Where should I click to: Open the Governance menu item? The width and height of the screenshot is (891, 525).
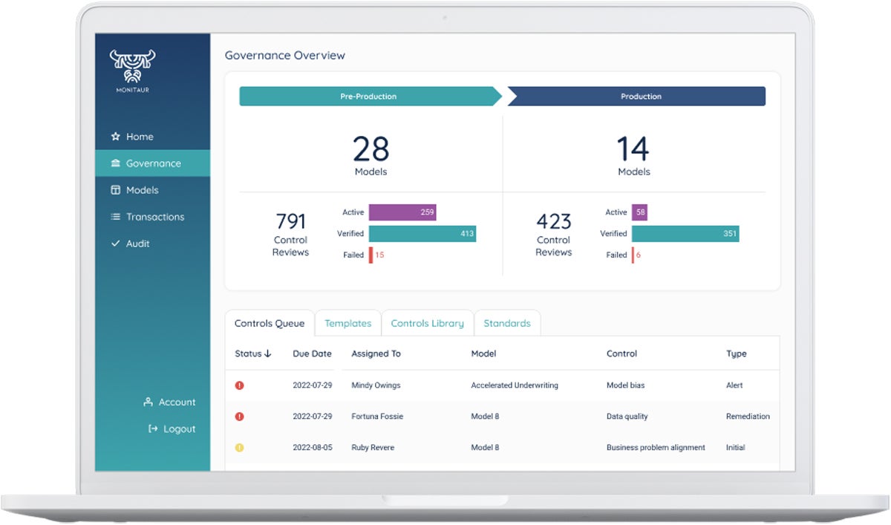152,163
